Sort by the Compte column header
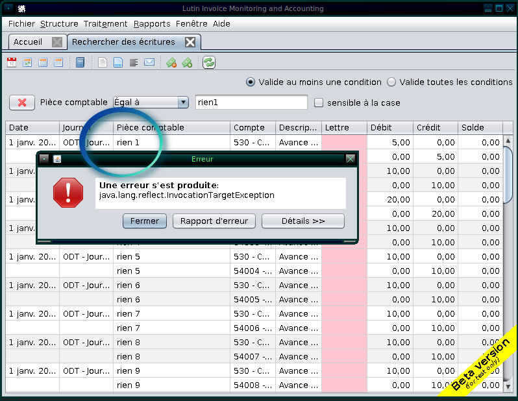The height and width of the screenshot is (401, 518). 253,127
